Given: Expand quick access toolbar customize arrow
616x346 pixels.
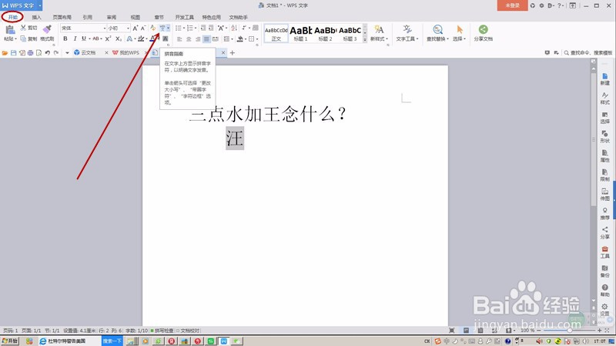Looking at the screenshot, I should [67, 53].
